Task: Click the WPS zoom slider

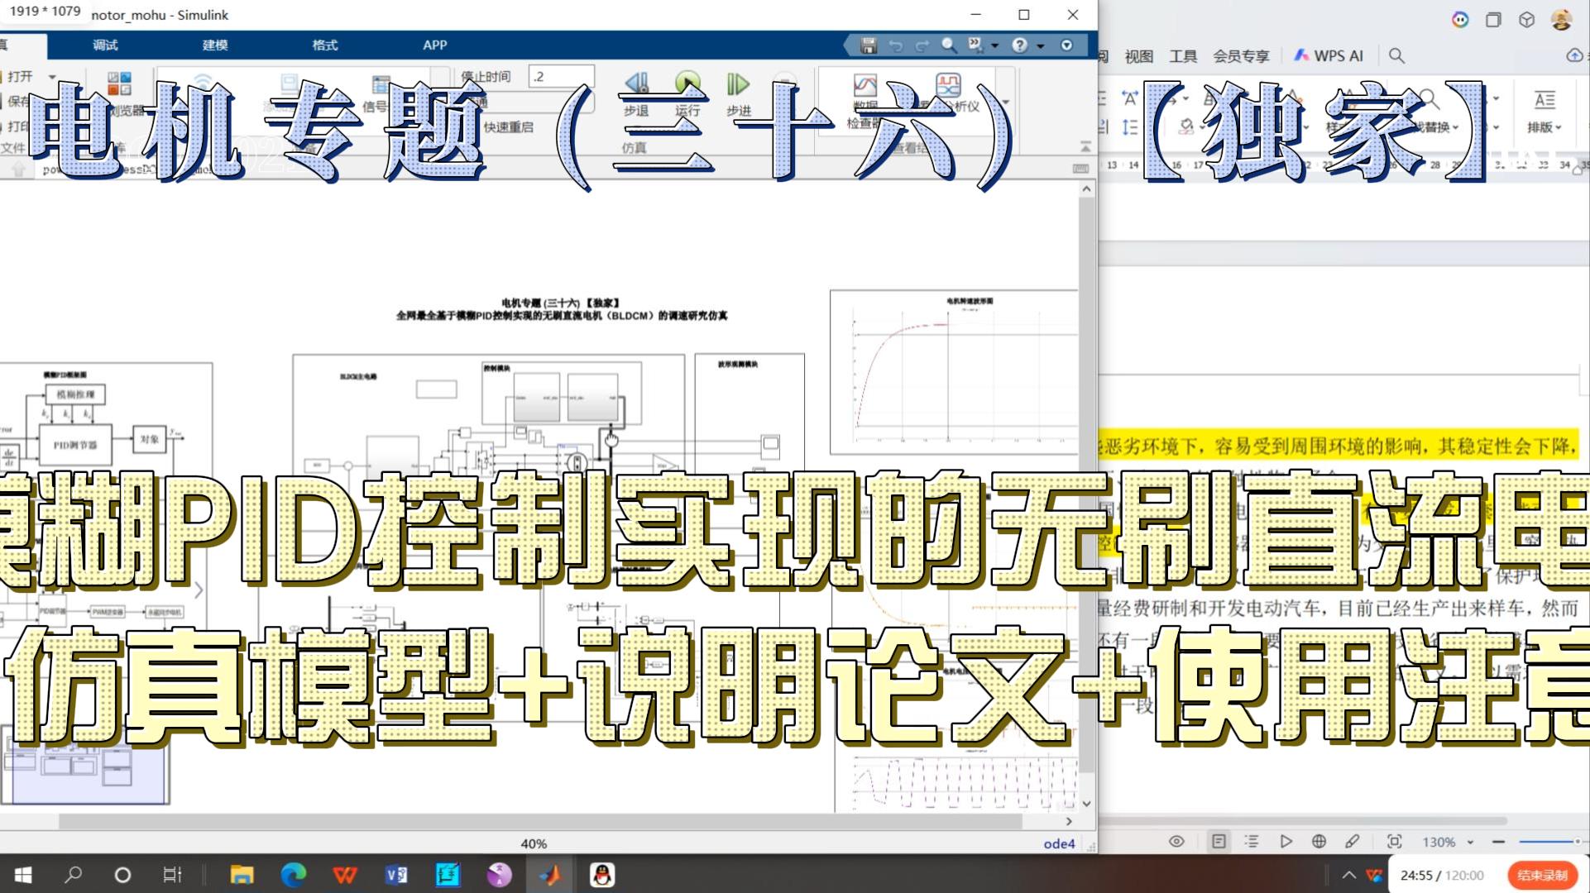Action: [x=1547, y=841]
